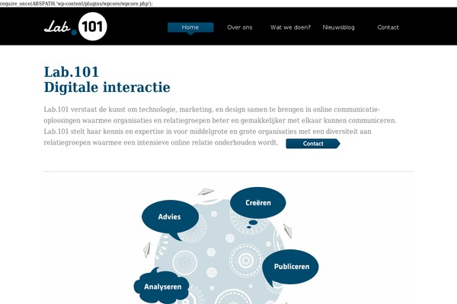
Task: Click the Lab.101 logo in header
Action: point(75,27)
